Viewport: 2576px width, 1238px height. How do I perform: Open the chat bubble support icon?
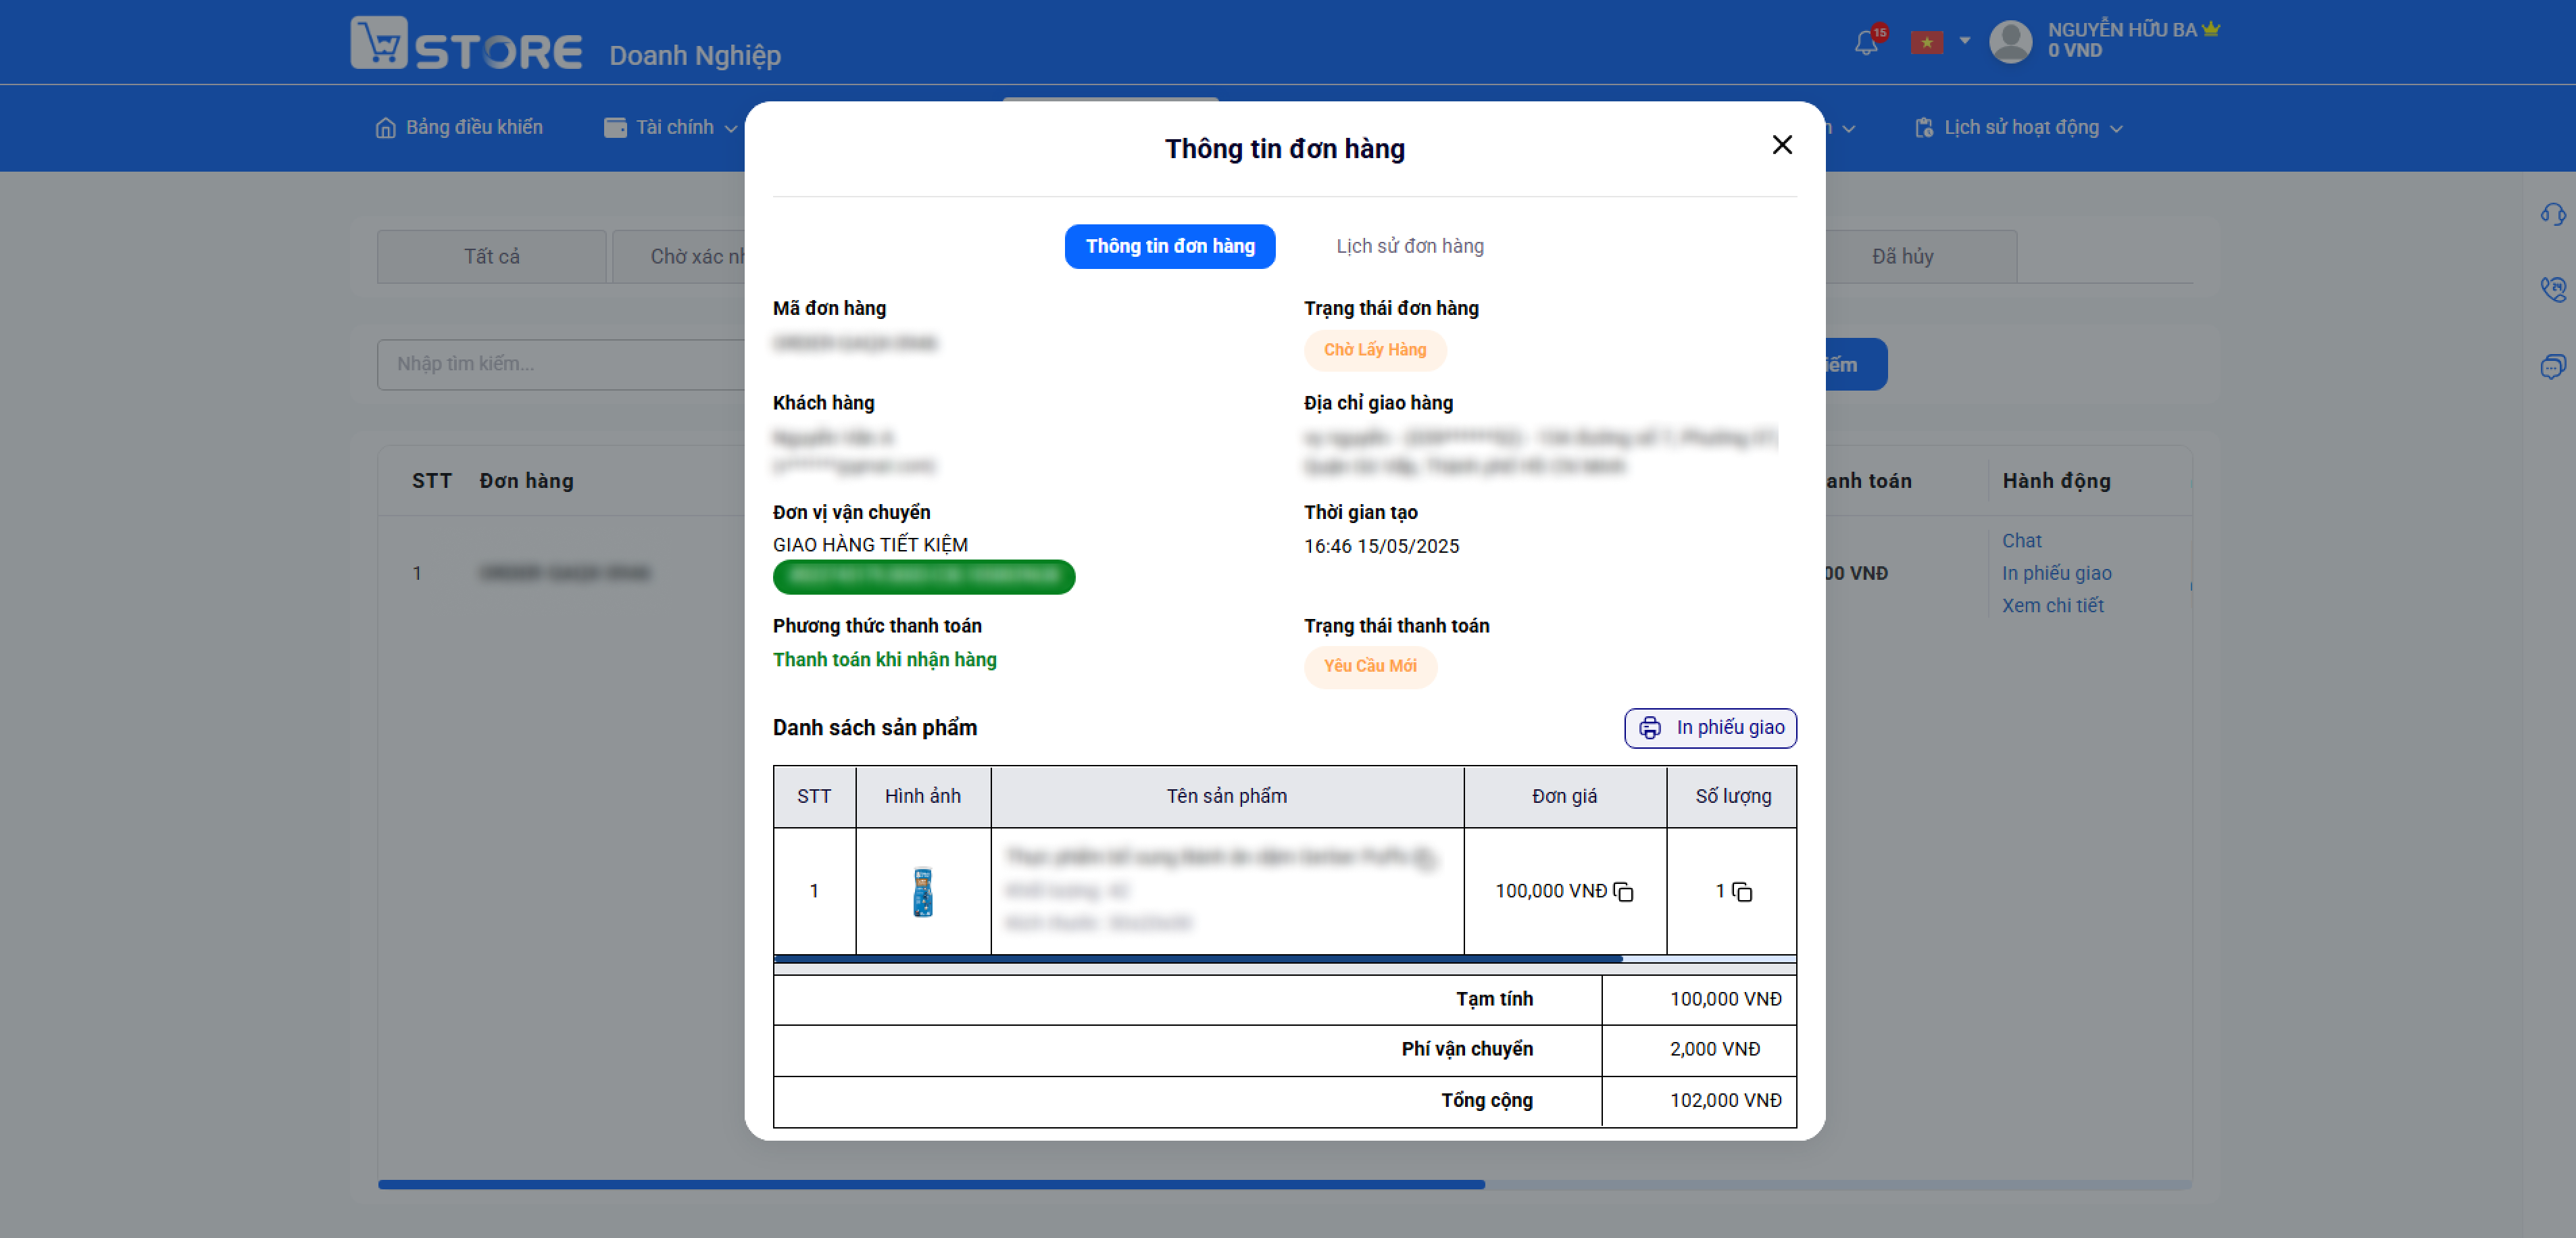point(2552,366)
